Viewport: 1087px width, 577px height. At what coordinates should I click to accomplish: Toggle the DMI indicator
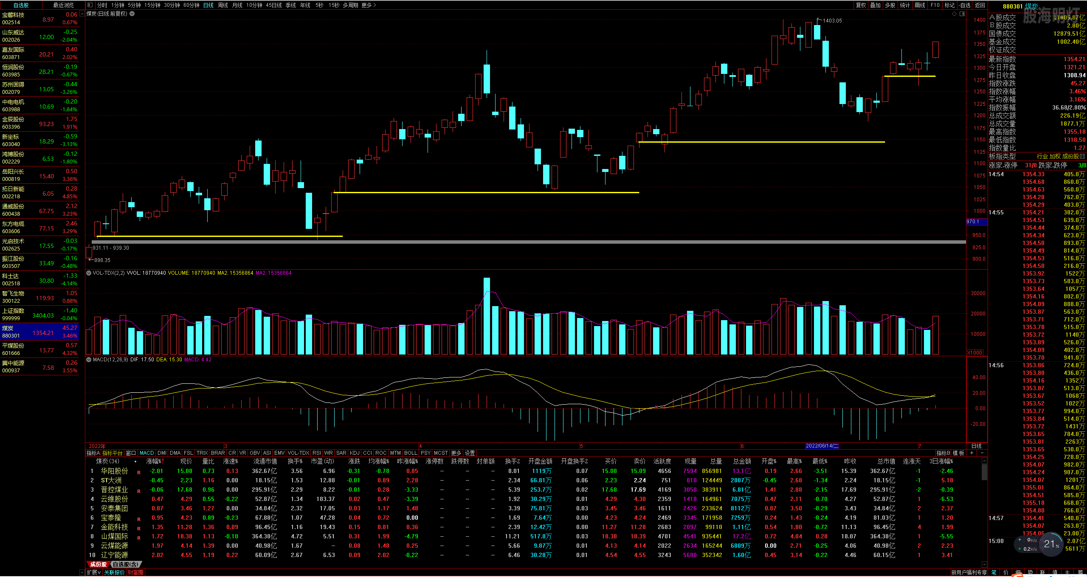[x=162, y=453]
